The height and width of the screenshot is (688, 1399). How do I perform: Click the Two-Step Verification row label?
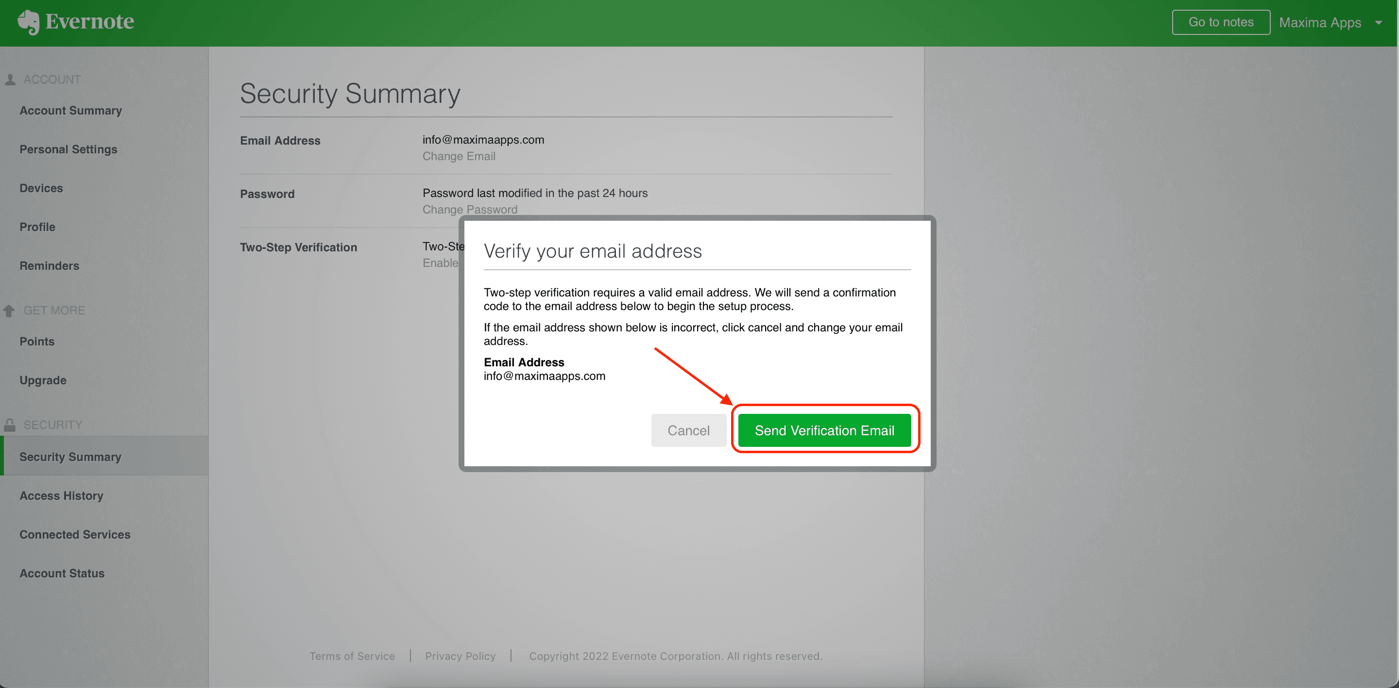[x=298, y=247]
